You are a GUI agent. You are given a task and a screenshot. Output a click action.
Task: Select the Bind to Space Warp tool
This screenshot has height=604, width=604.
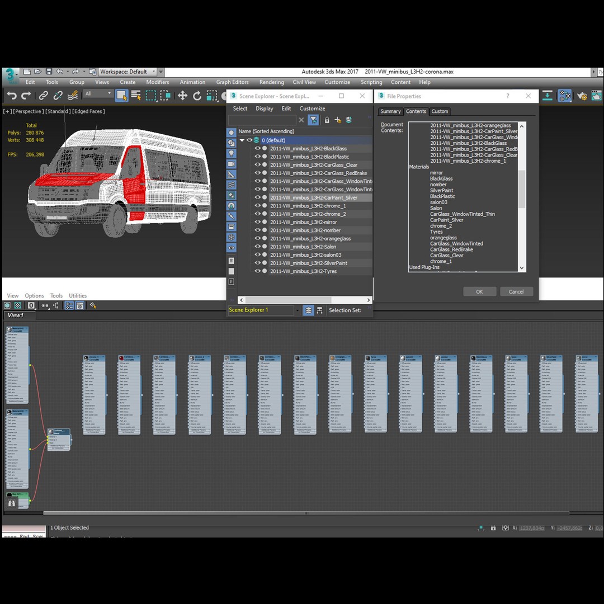(72, 96)
